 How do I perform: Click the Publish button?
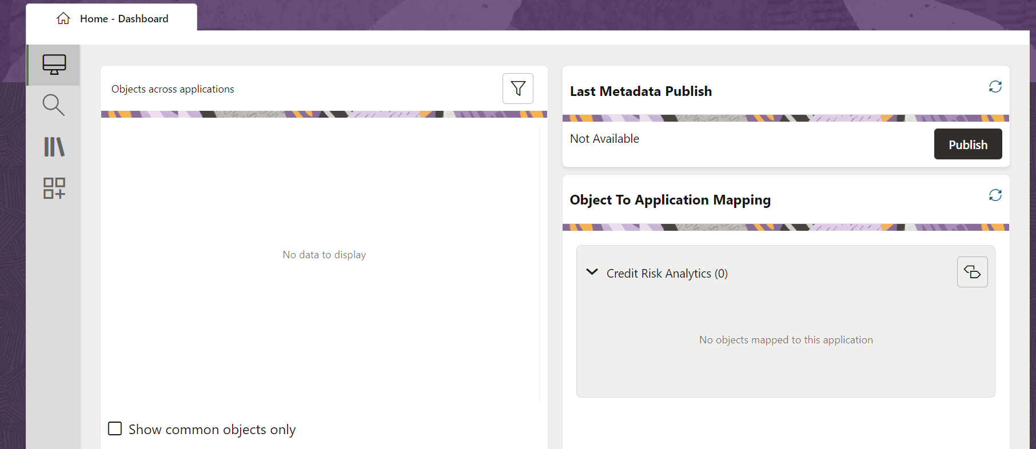(968, 144)
